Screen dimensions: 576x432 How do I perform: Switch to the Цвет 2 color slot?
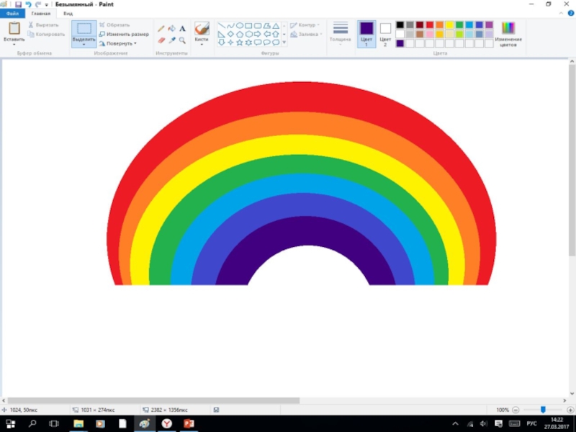coord(385,34)
